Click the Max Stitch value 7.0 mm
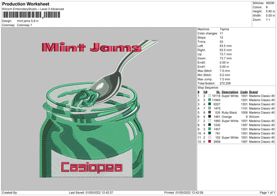Image resolution: width=277 pixels, height=196 pixels. pyautogui.click(x=225, y=71)
